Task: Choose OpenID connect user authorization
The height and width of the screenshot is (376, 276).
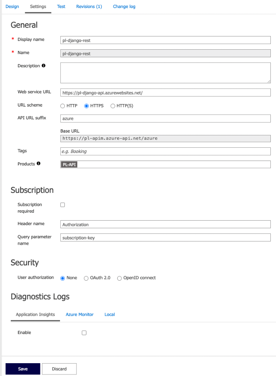Action: coord(119,278)
